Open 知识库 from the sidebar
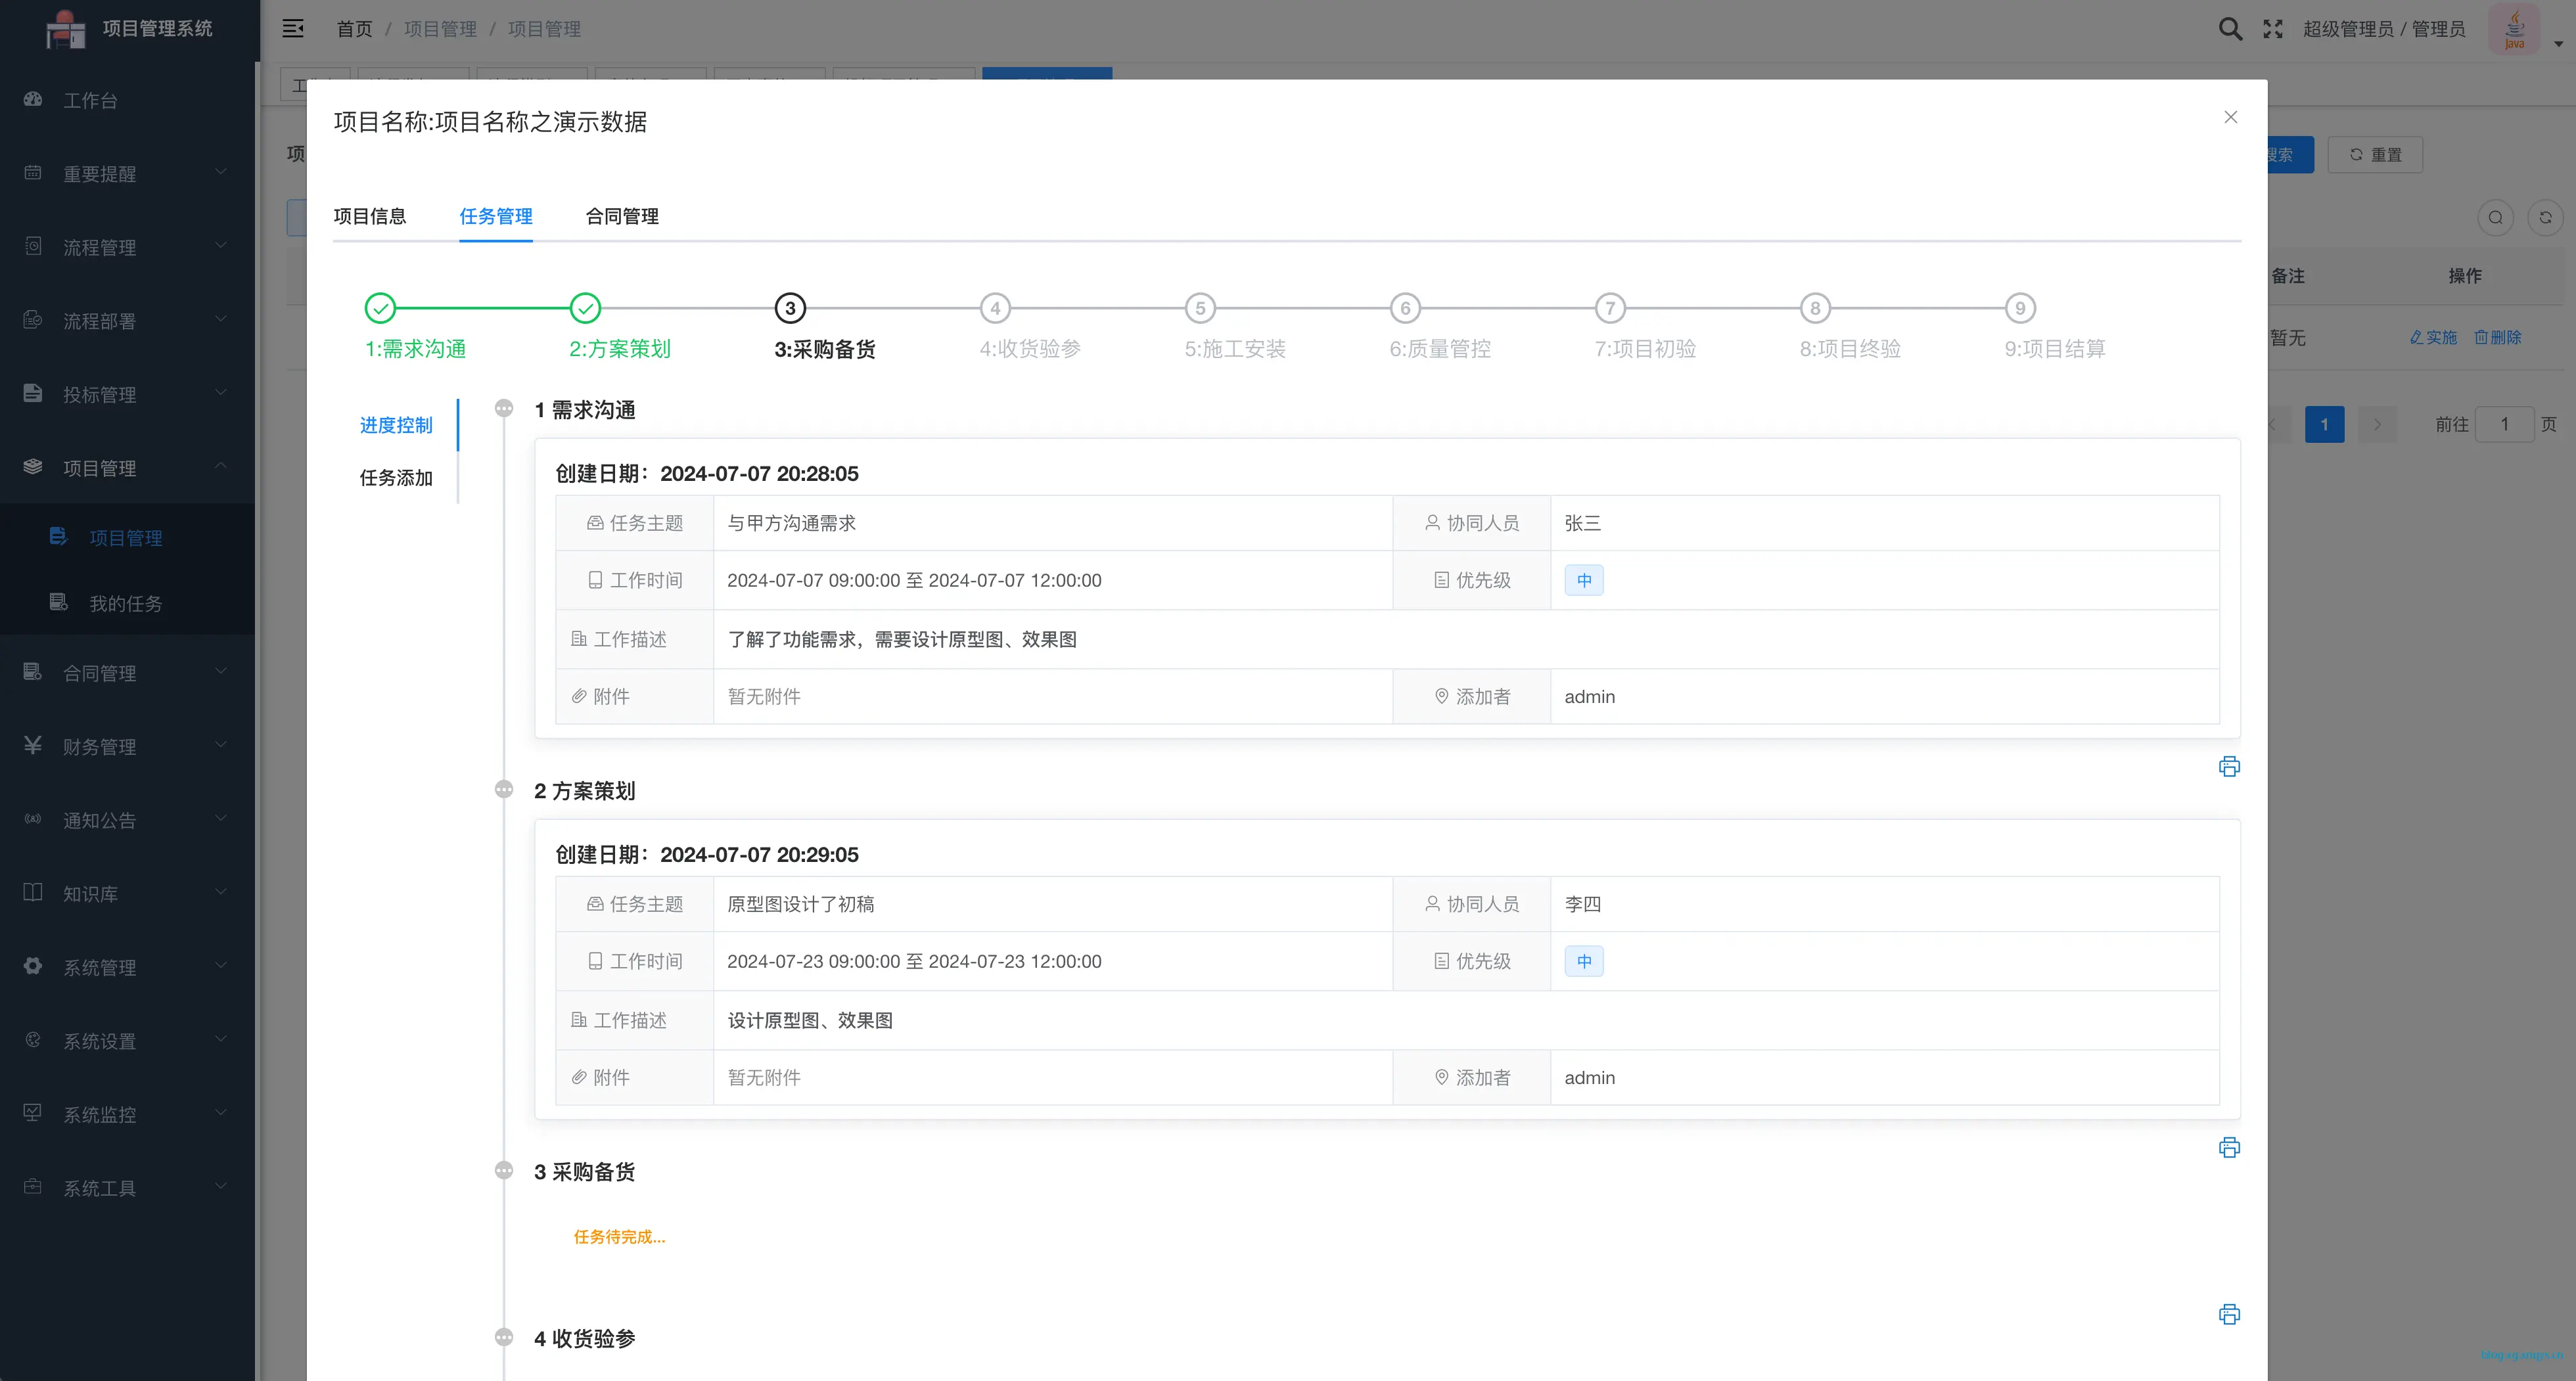Image resolution: width=2576 pixels, height=1381 pixels. [90, 893]
